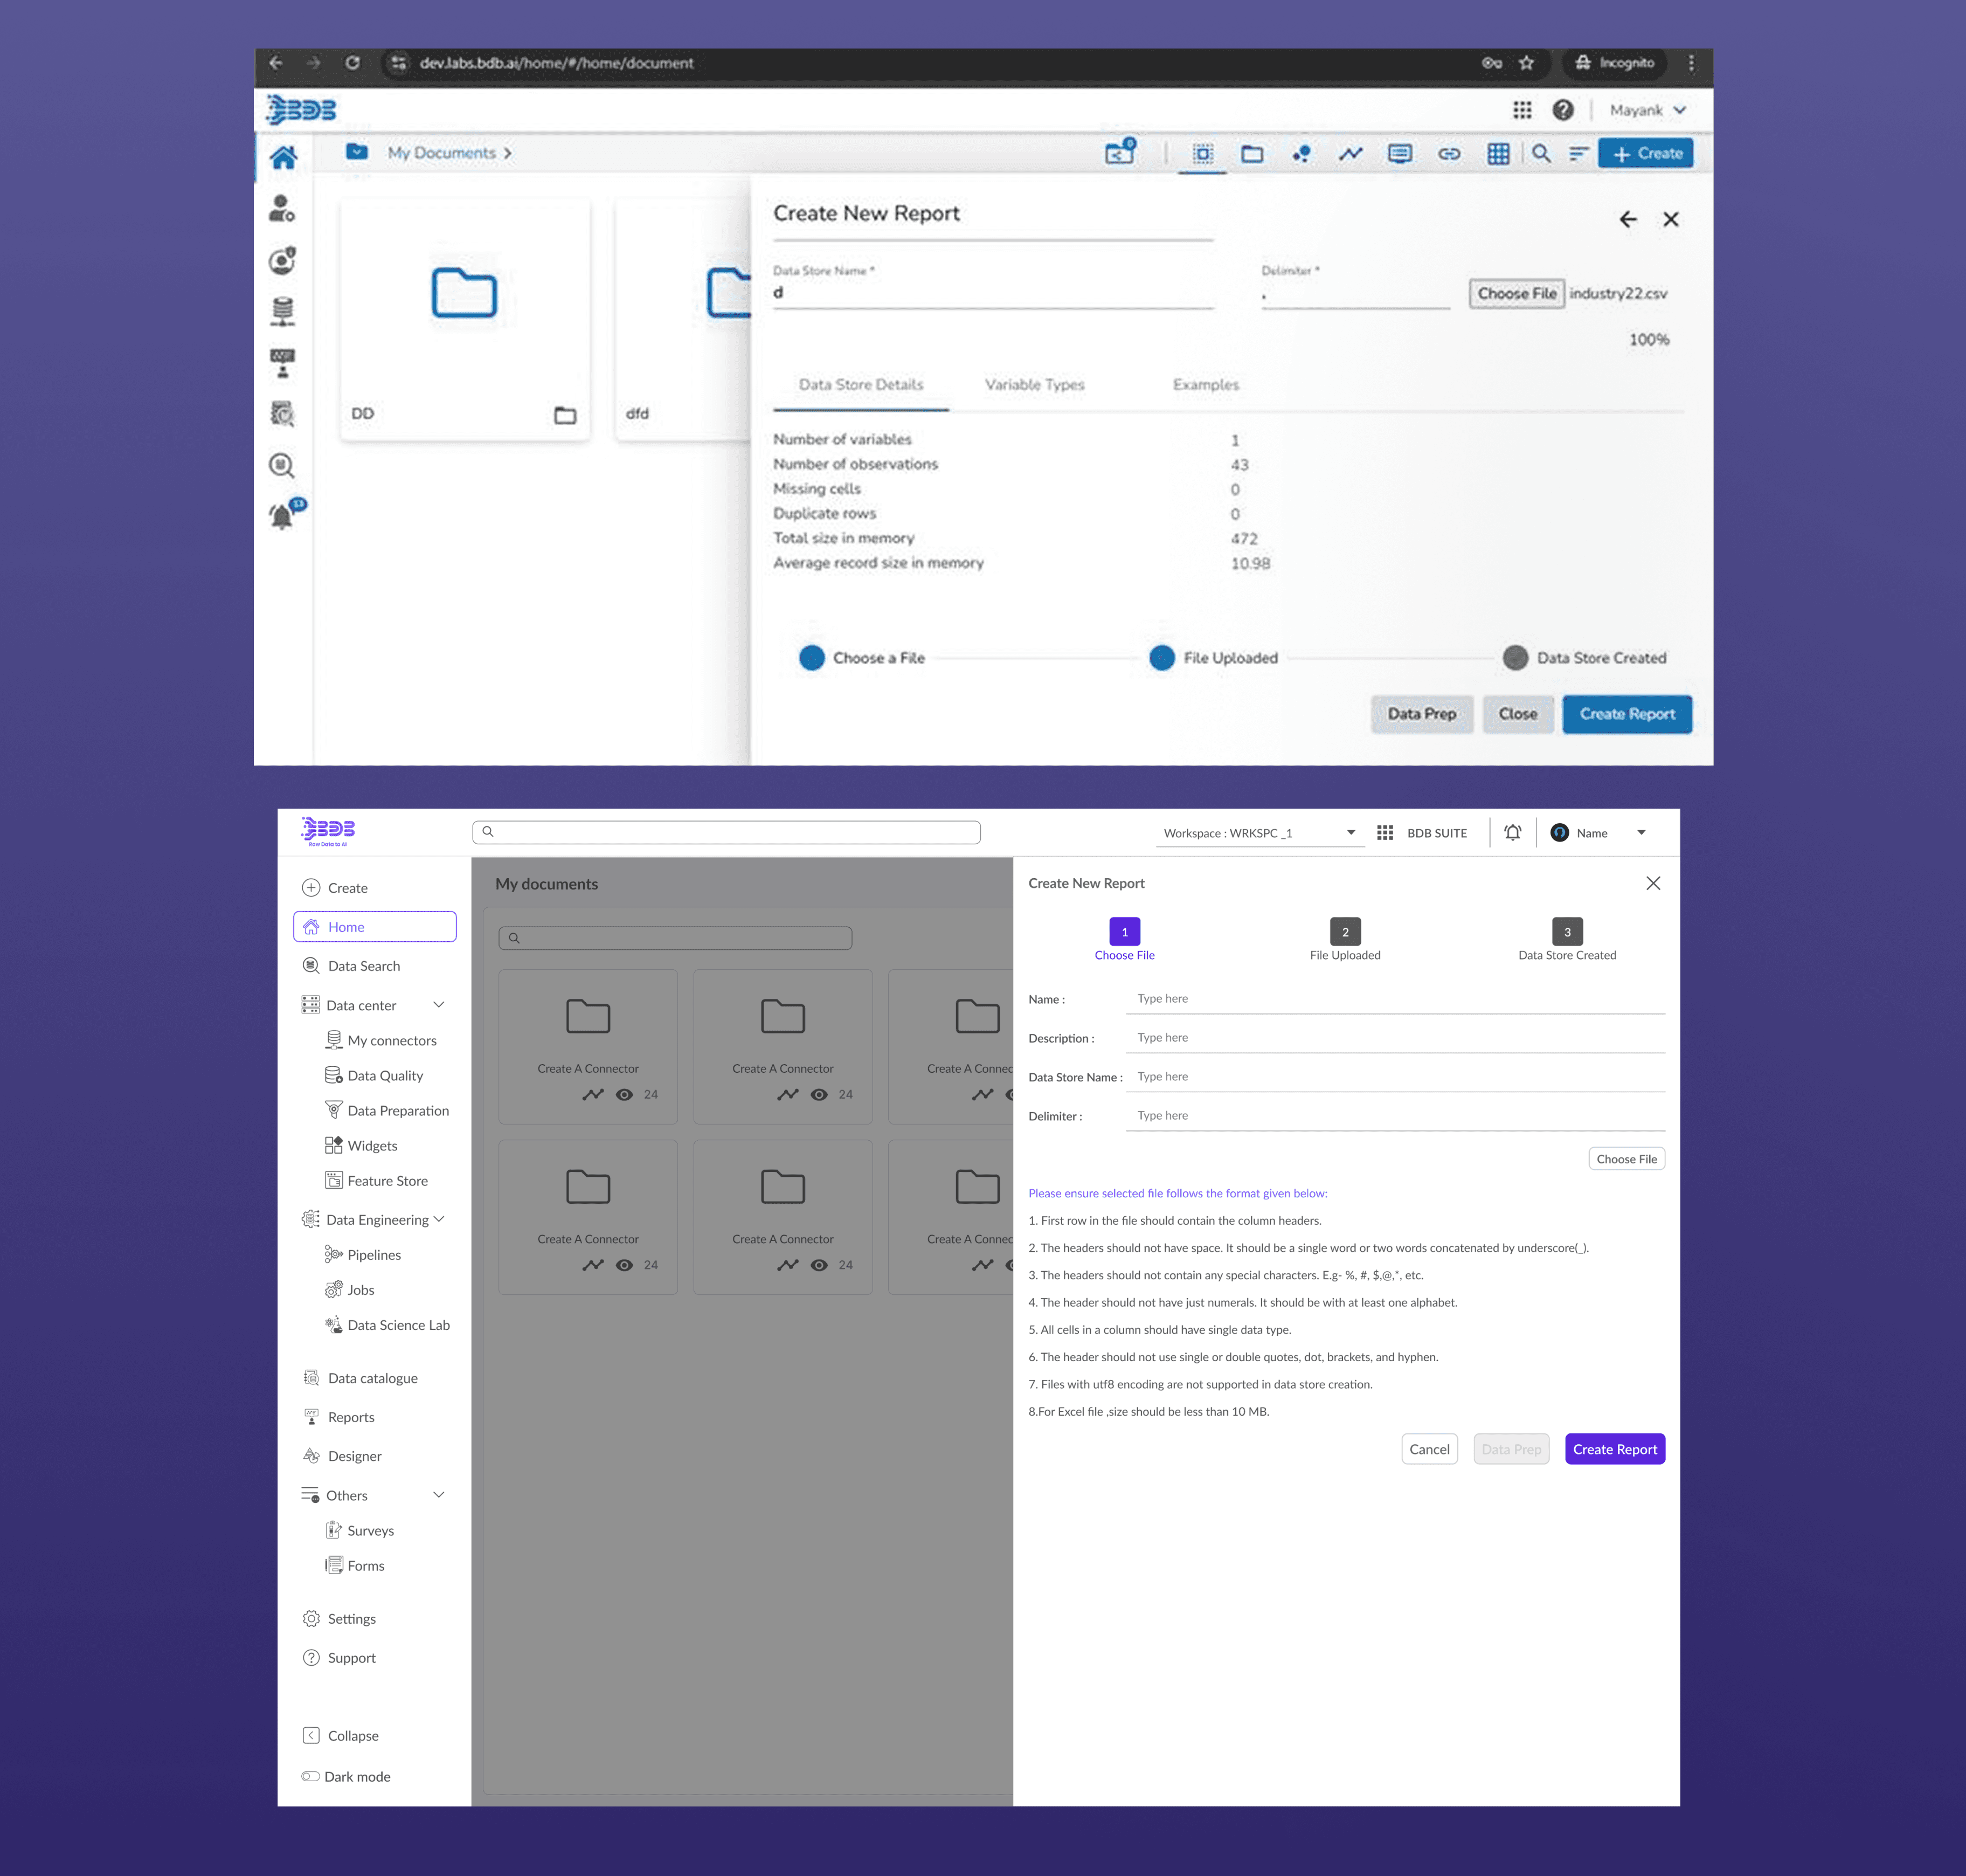Click the search magnifier icon in the upper toolbar
Screen dimensions: 1966x1876
(x=1540, y=153)
